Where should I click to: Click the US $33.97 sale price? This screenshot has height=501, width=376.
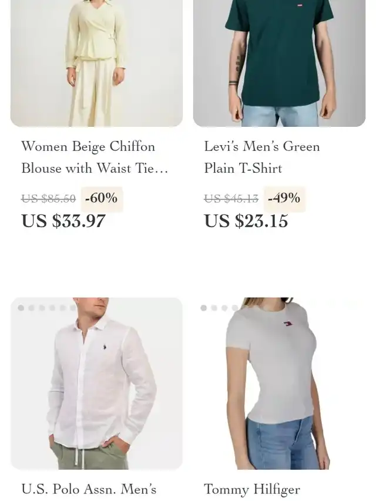coord(63,221)
